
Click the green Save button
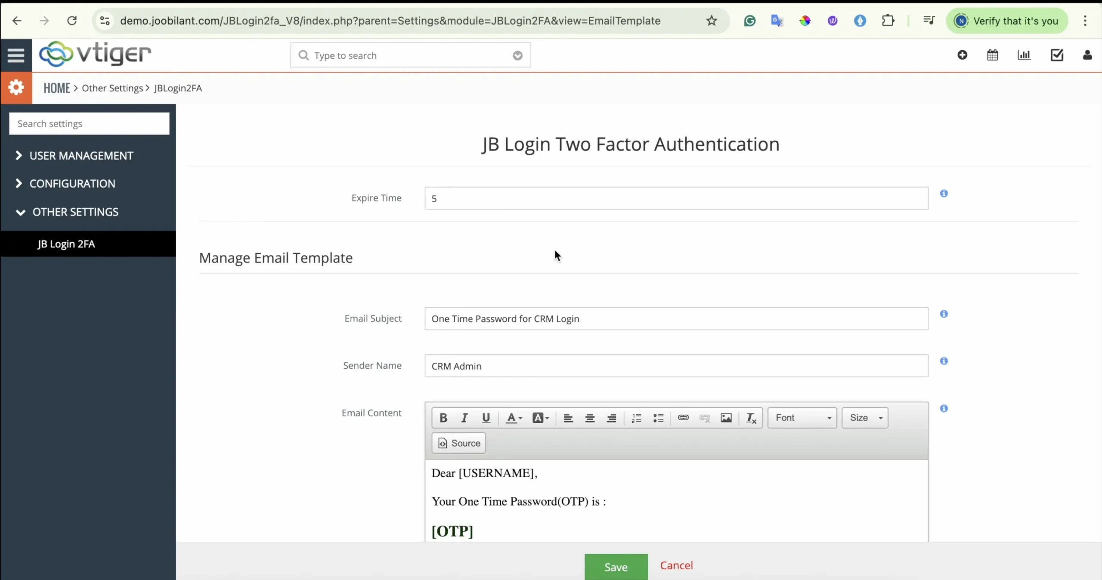tap(616, 567)
